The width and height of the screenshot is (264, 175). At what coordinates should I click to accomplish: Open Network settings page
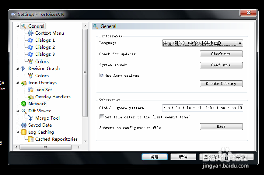pos(37,104)
